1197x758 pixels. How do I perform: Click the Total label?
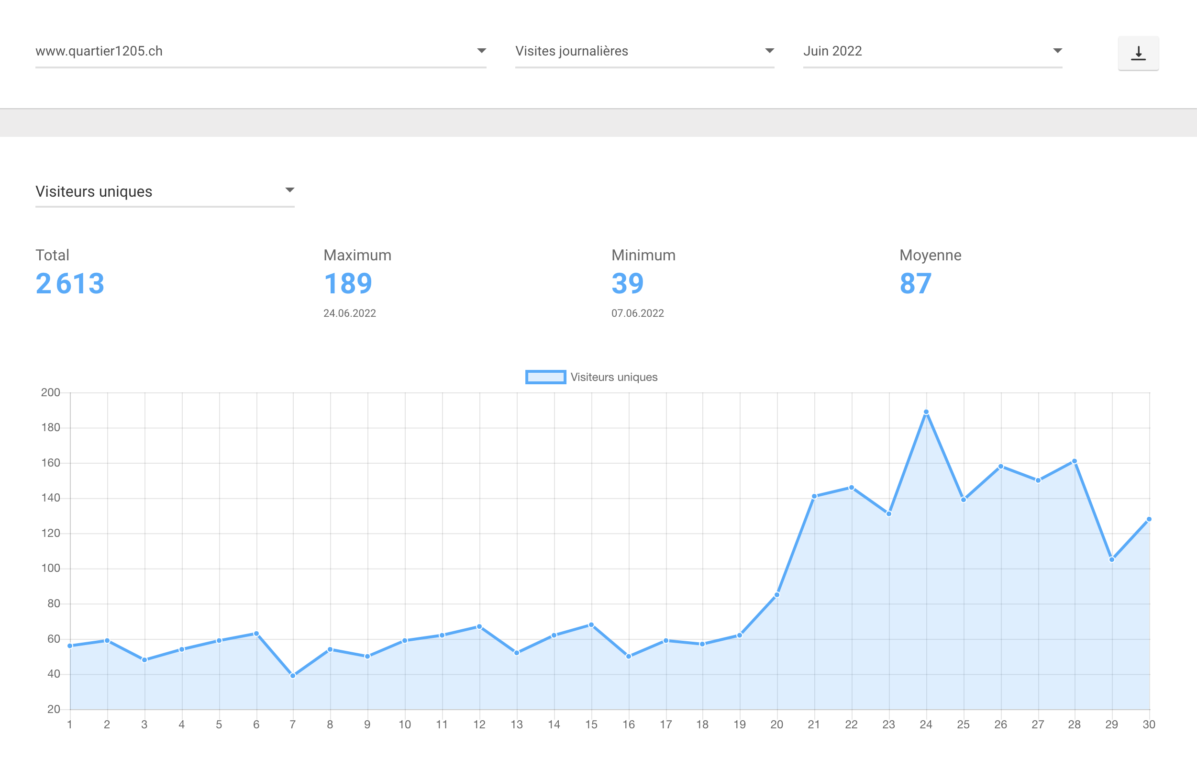coord(52,255)
